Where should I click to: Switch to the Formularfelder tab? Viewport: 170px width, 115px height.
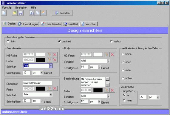pos(51,24)
